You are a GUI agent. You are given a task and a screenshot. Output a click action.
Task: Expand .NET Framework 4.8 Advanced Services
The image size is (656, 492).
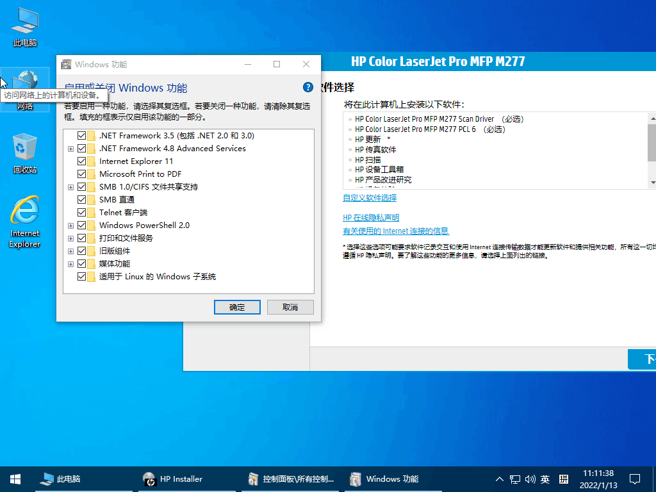click(x=70, y=148)
